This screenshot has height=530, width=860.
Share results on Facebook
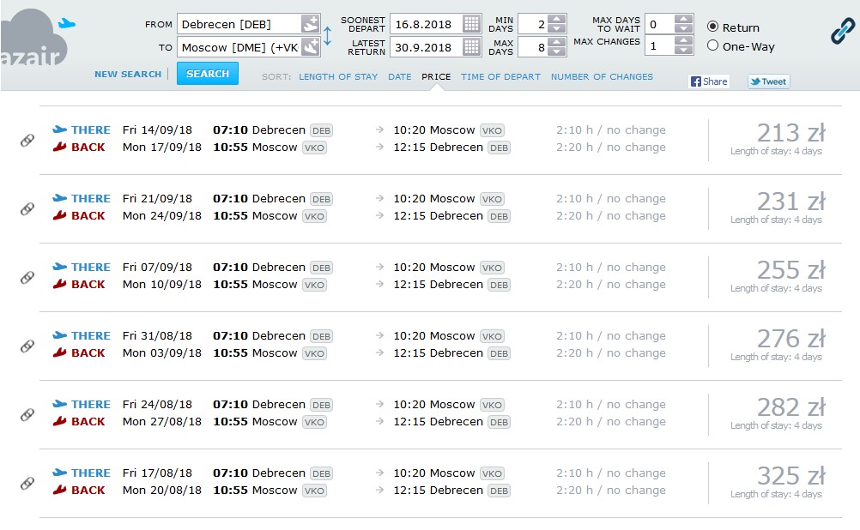coord(709,81)
